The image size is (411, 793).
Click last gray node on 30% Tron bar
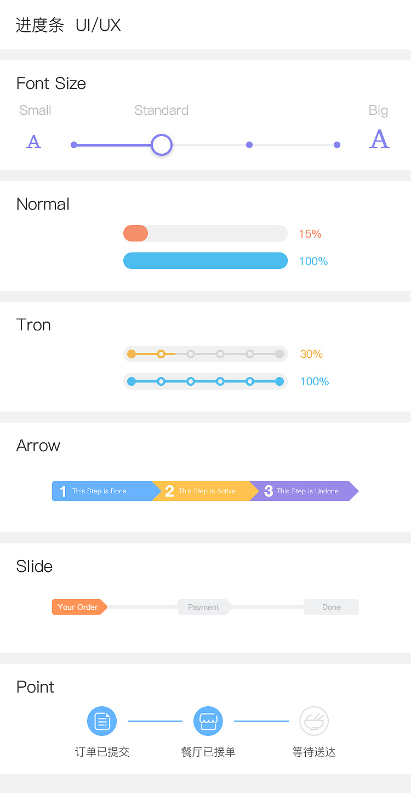click(x=279, y=354)
